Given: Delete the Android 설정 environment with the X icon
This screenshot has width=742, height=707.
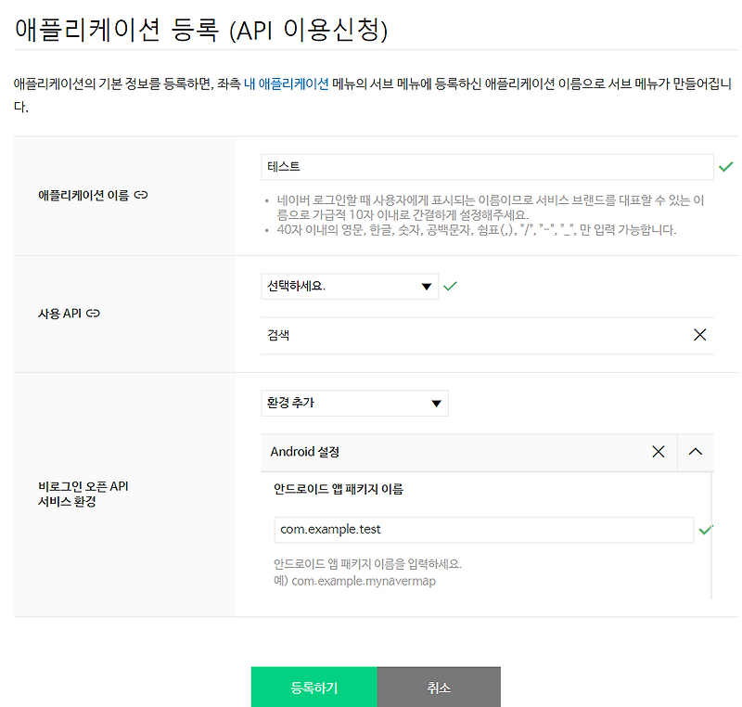Looking at the screenshot, I should tap(659, 452).
